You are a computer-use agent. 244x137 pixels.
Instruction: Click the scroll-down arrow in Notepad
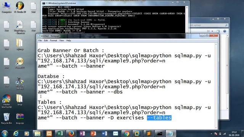point(216,128)
